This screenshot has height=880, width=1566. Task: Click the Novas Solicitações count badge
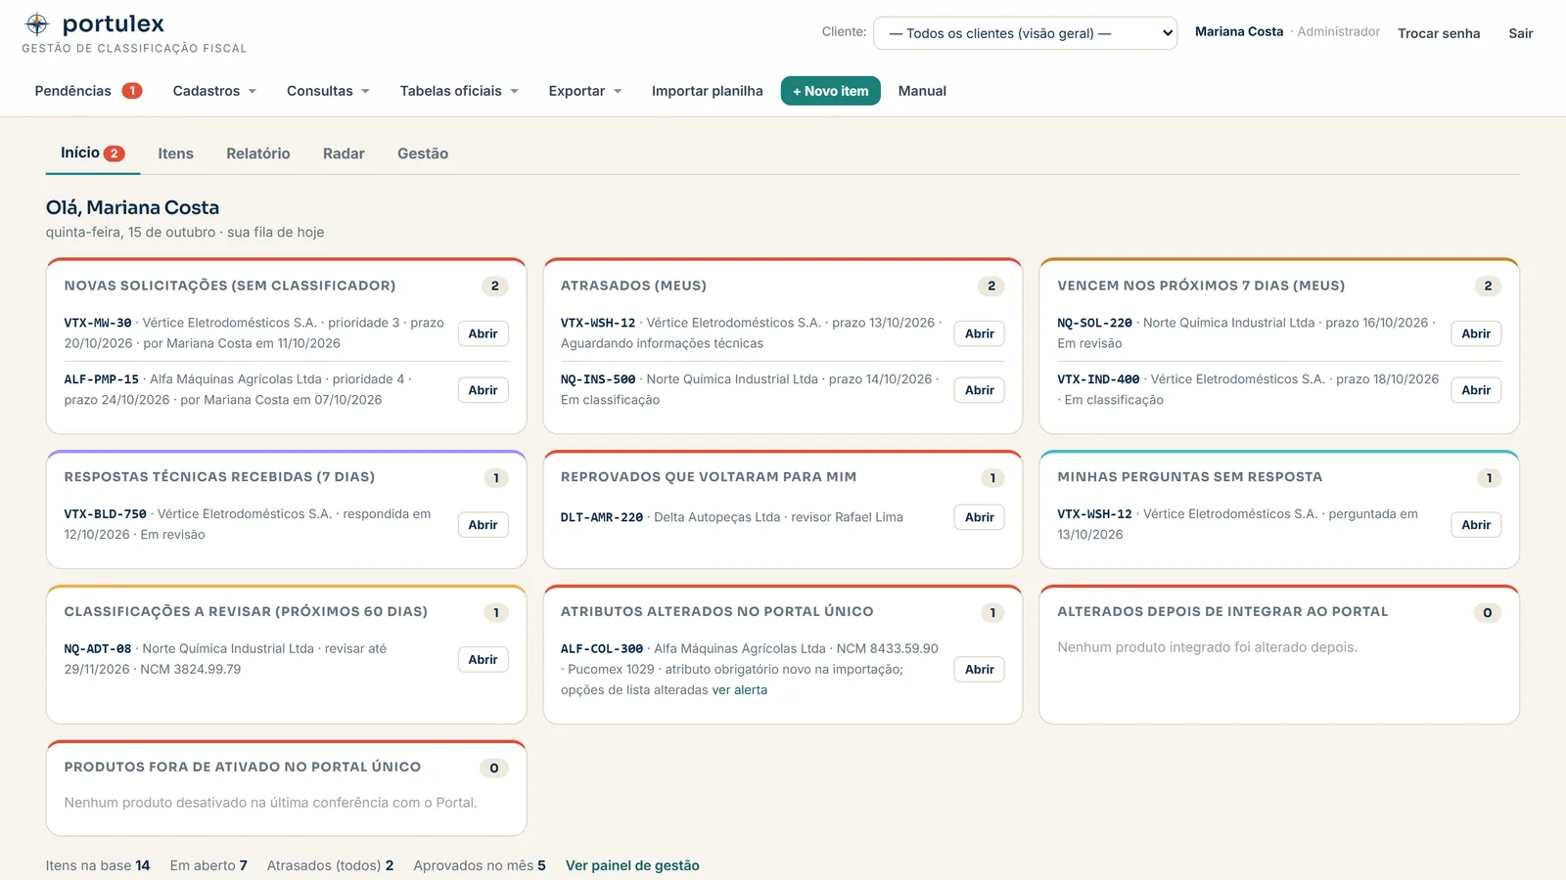click(x=494, y=286)
